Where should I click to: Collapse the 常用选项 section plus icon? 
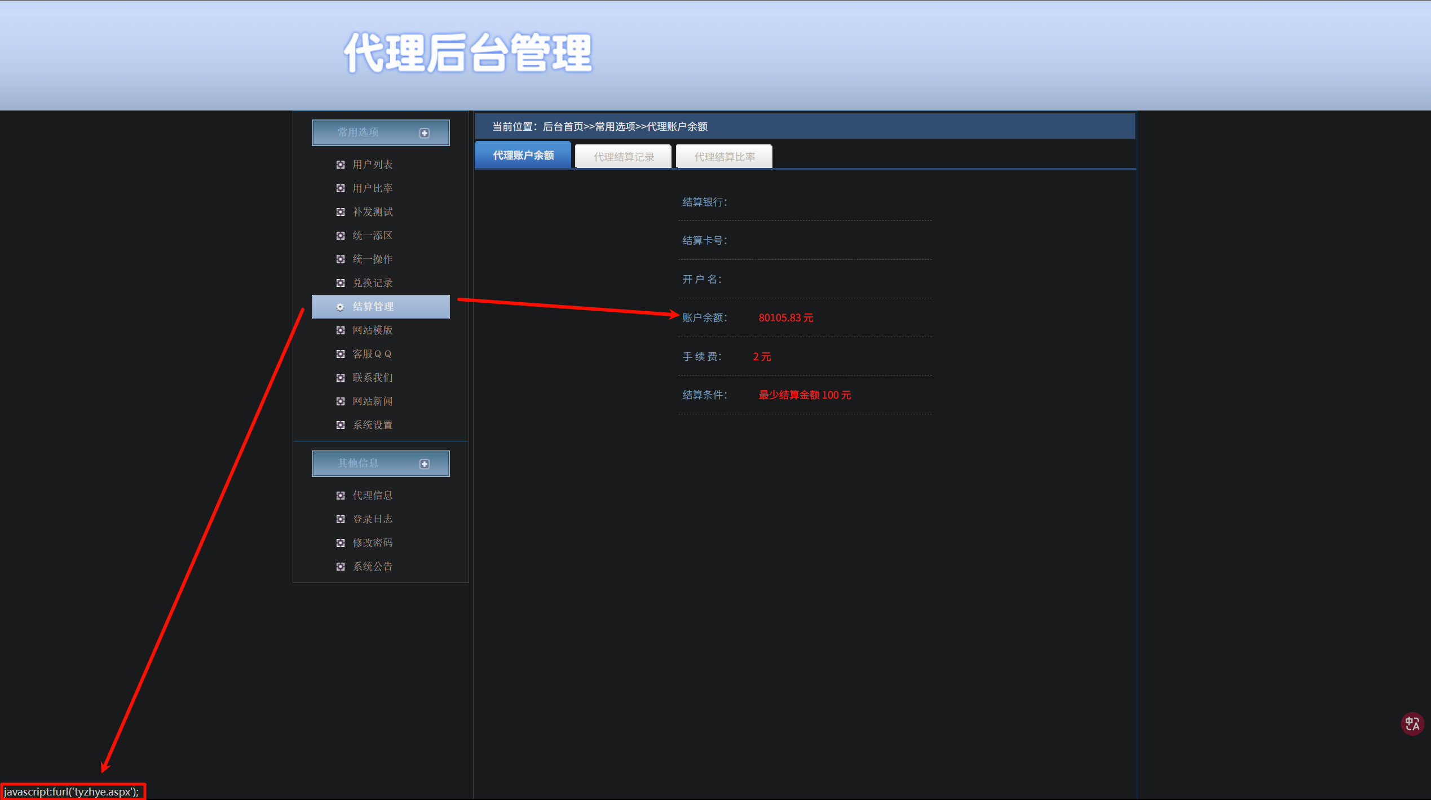[x=425, y=133]
